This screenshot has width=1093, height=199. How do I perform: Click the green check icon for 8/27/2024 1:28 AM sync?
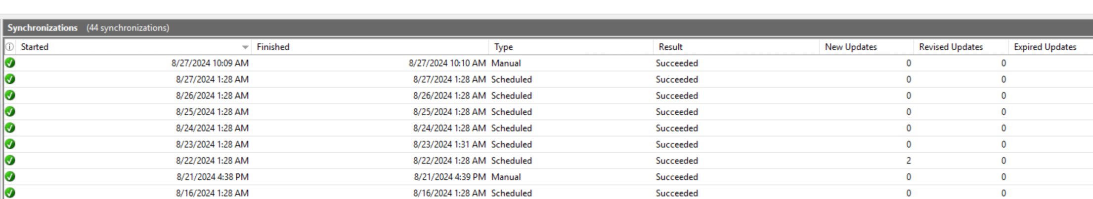click(10, 79)
